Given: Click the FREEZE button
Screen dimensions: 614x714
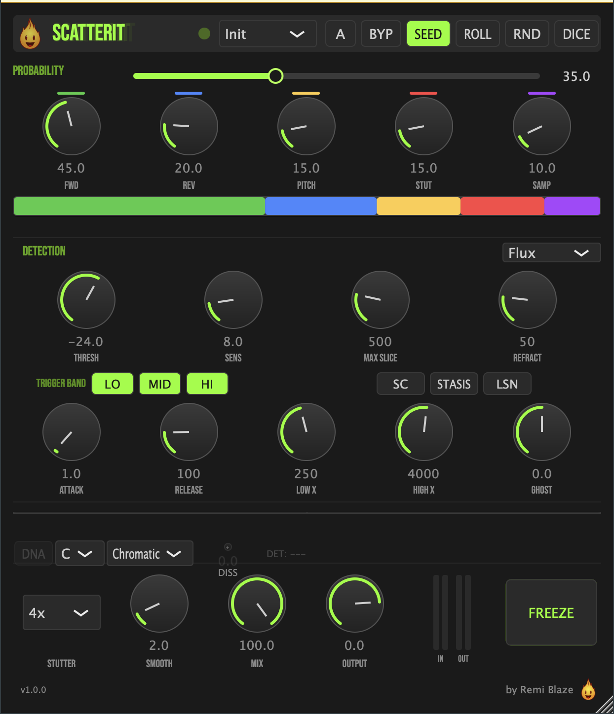Looking at the screenshot, I should 551,612.
